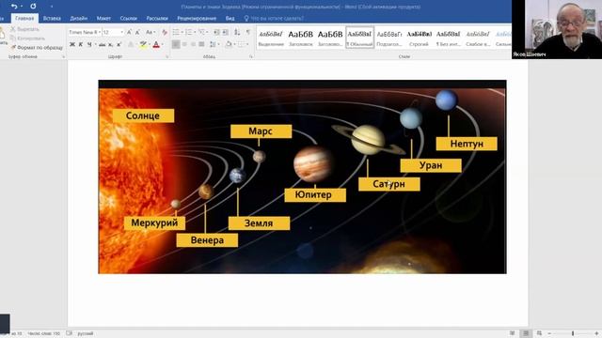Select Print Layout view in status bar
This screenshot has width=602, height=338.
click(x=526, y=333)
